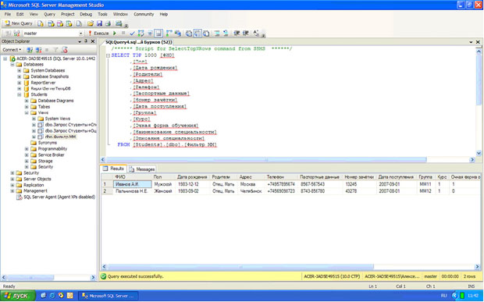Open the Tools menu
484x302 pixels.
coord(102,14)
